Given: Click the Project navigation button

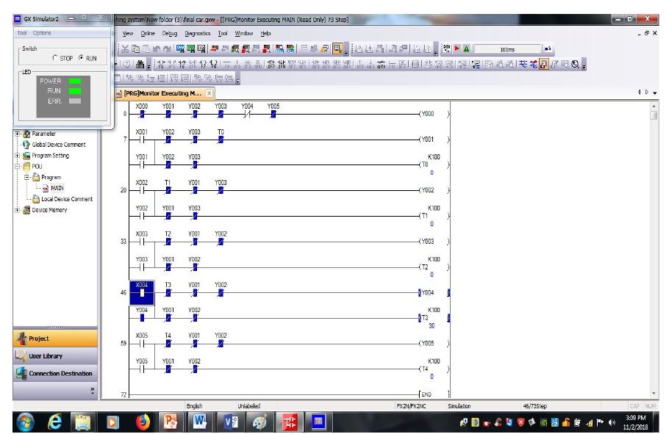Looking at the screenshot, I should tap(55, 339).
